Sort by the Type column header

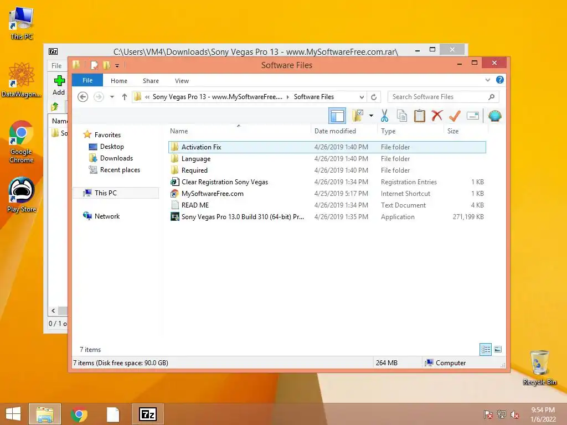(x=410, y=131)
